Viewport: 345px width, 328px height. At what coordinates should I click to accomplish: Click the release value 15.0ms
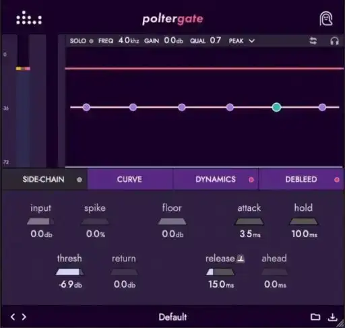[221, 285]
